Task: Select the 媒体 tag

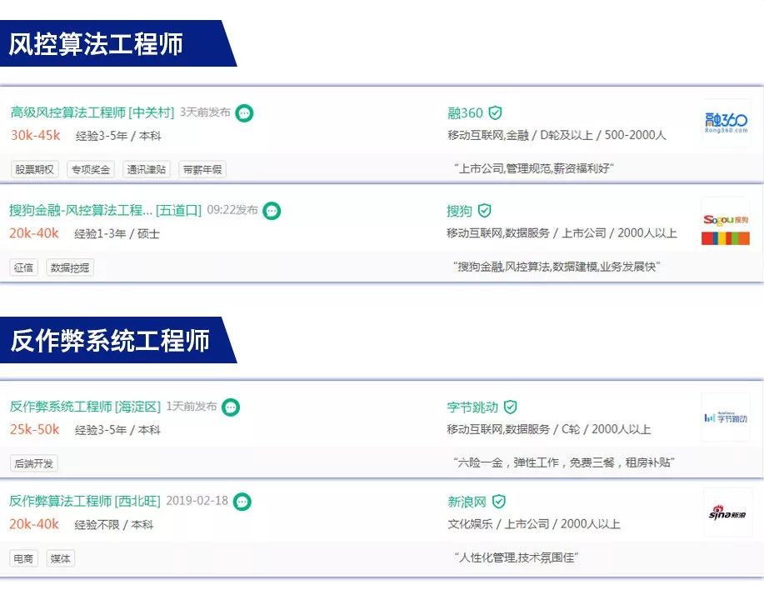Action: pyautogui.click(x=61, y=558)
